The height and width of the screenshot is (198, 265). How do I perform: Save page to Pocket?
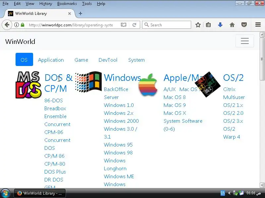(x=244, y=25)
